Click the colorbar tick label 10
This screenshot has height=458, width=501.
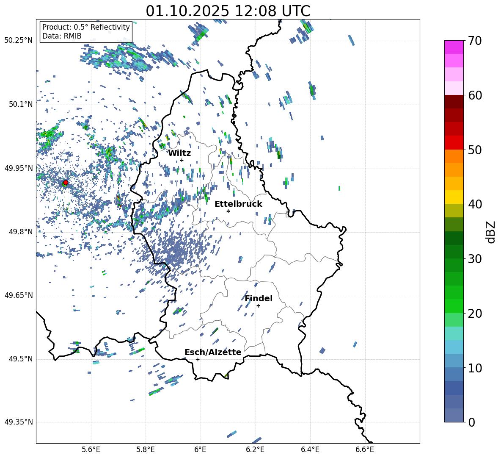[x=475, y=368]
